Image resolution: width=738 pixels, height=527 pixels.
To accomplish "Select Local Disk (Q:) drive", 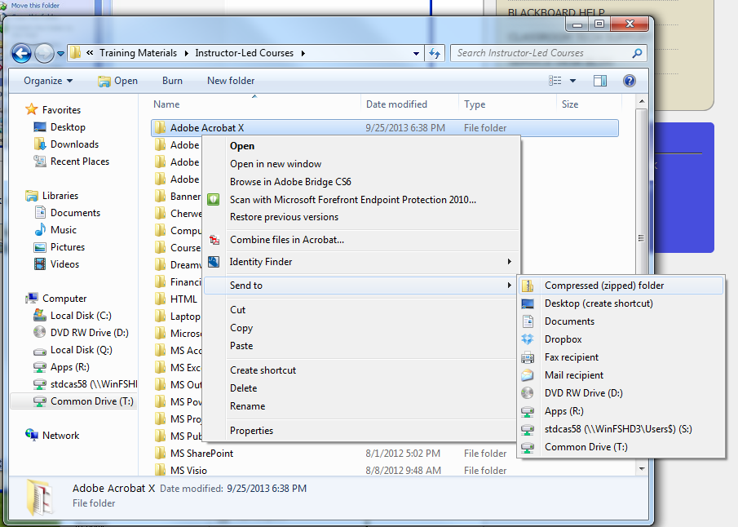I will click(x=81, y=350).
